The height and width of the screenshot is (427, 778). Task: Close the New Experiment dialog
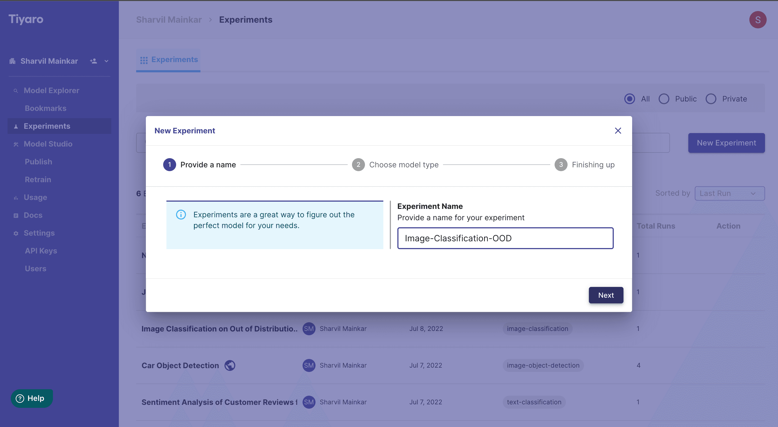618,131
